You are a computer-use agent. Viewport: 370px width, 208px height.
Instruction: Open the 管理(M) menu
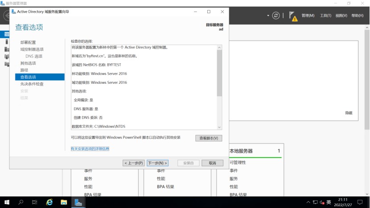[x=308, y=16]
